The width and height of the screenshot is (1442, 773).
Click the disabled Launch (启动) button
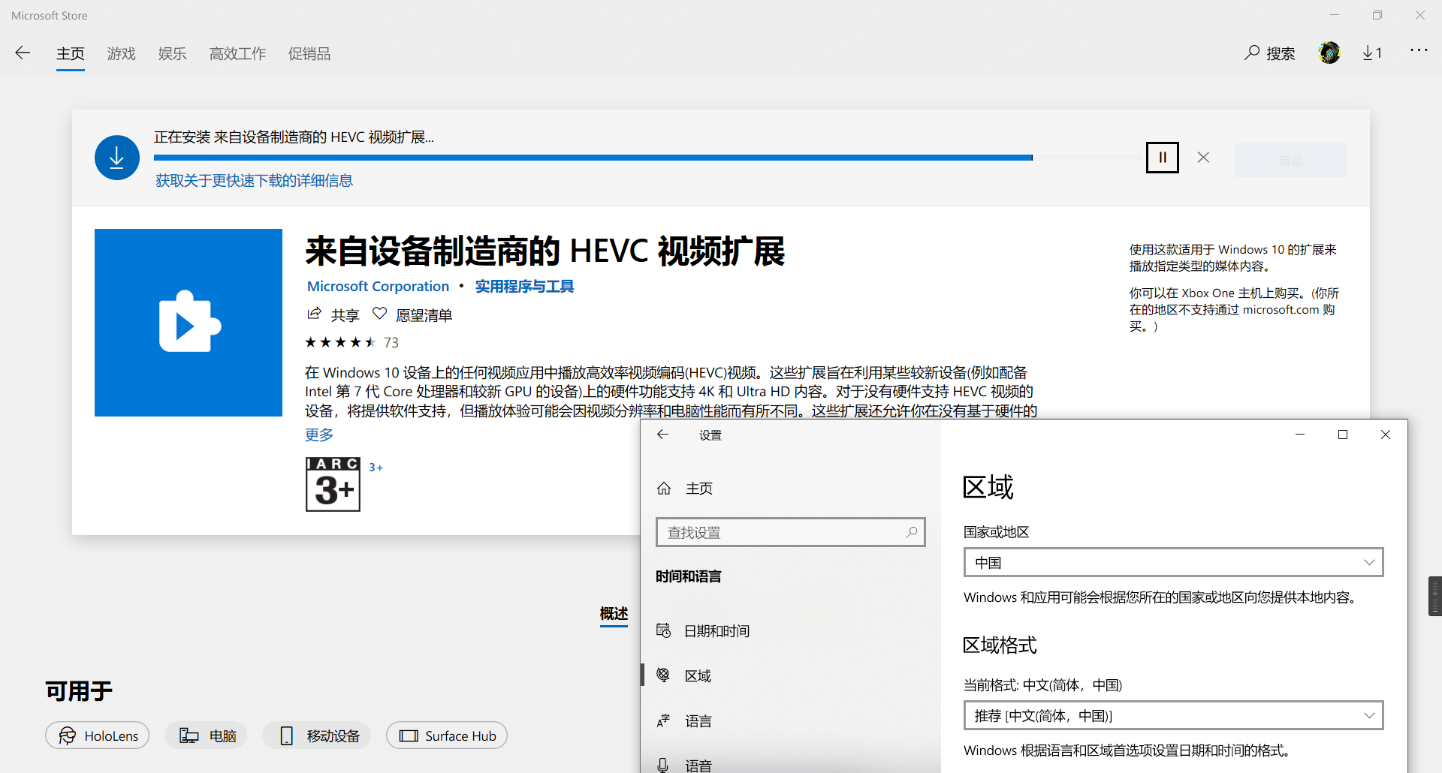tap(1290, 161)
